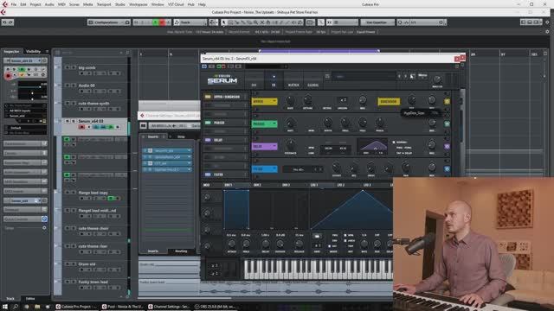Screen dimensions: 554x311
Task: Open the Project menu
Action: point(35,4)
